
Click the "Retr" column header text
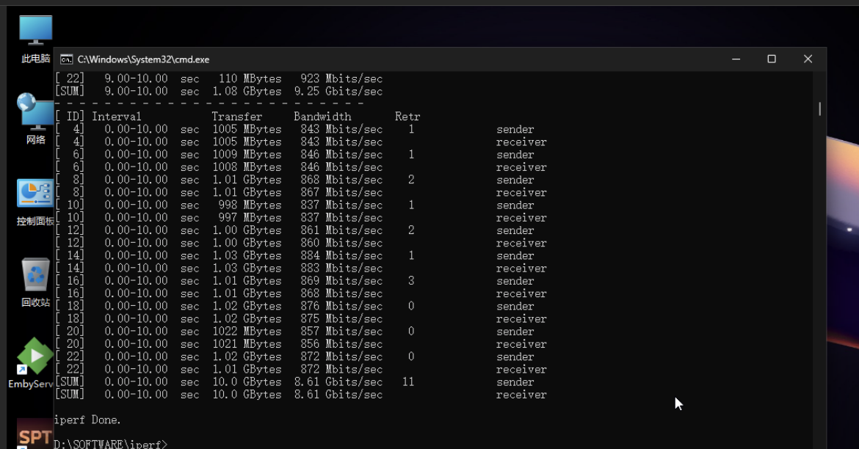[x=407, y=117]
